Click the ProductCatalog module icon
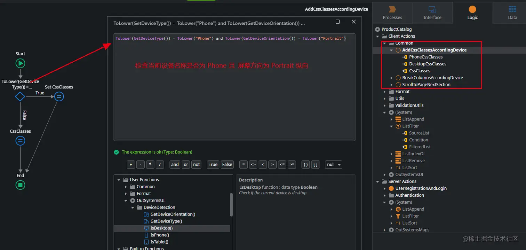The width and height of the screenshot is (526, 250). pos(377,29)
